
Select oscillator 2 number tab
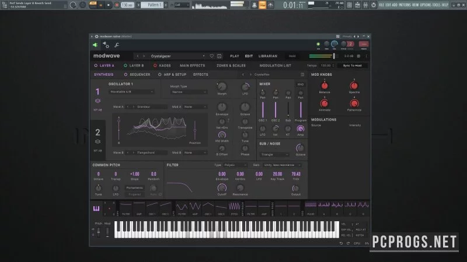(97, 132)
